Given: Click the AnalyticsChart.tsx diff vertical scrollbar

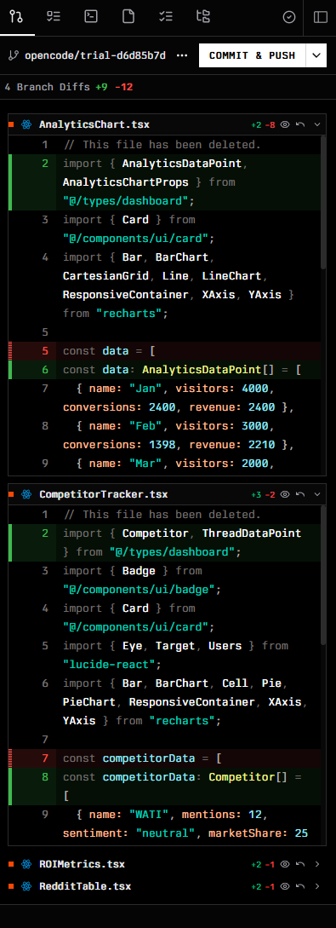Looking at the screenshot, I should 323,203.
